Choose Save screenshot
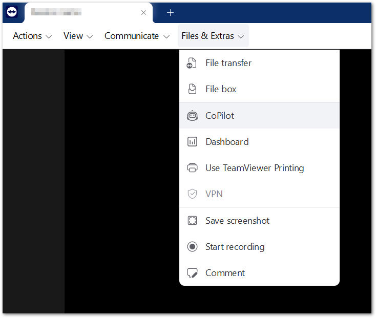Image resolution: width=376 pixels, height=318 pixels. (259, 221)
